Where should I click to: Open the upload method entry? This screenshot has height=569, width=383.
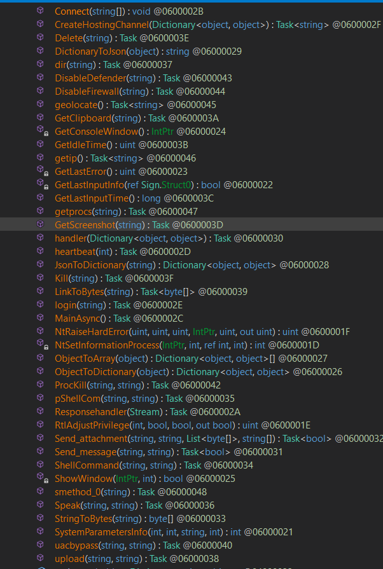[69, 558]
